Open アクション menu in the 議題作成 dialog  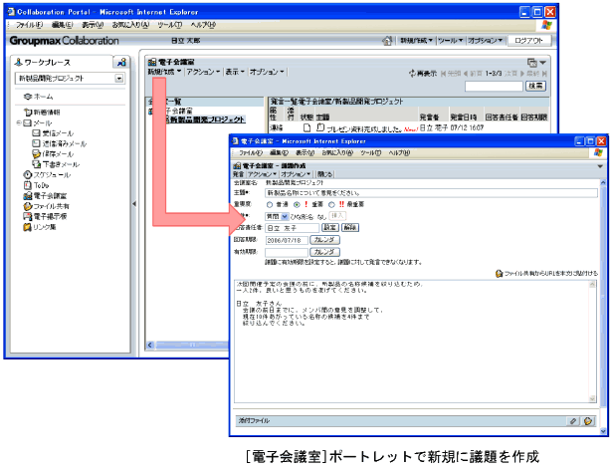263,174
